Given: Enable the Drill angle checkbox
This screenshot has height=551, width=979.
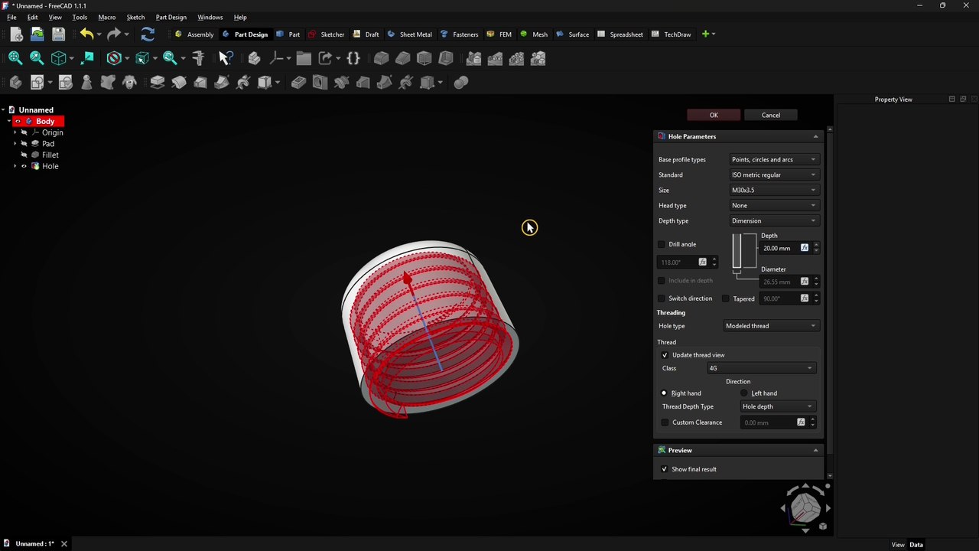Looking at the screenshot, I should (662, 244).
